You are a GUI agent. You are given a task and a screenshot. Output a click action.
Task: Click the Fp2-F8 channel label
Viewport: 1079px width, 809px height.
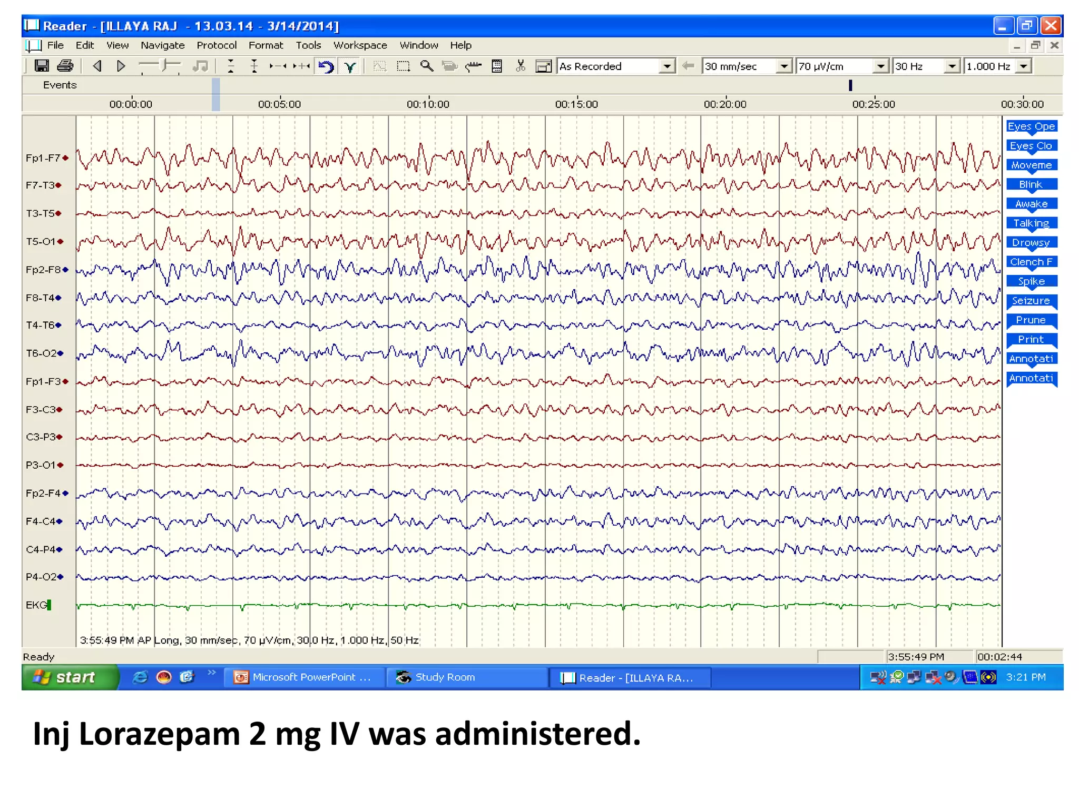tap(43, 269)
